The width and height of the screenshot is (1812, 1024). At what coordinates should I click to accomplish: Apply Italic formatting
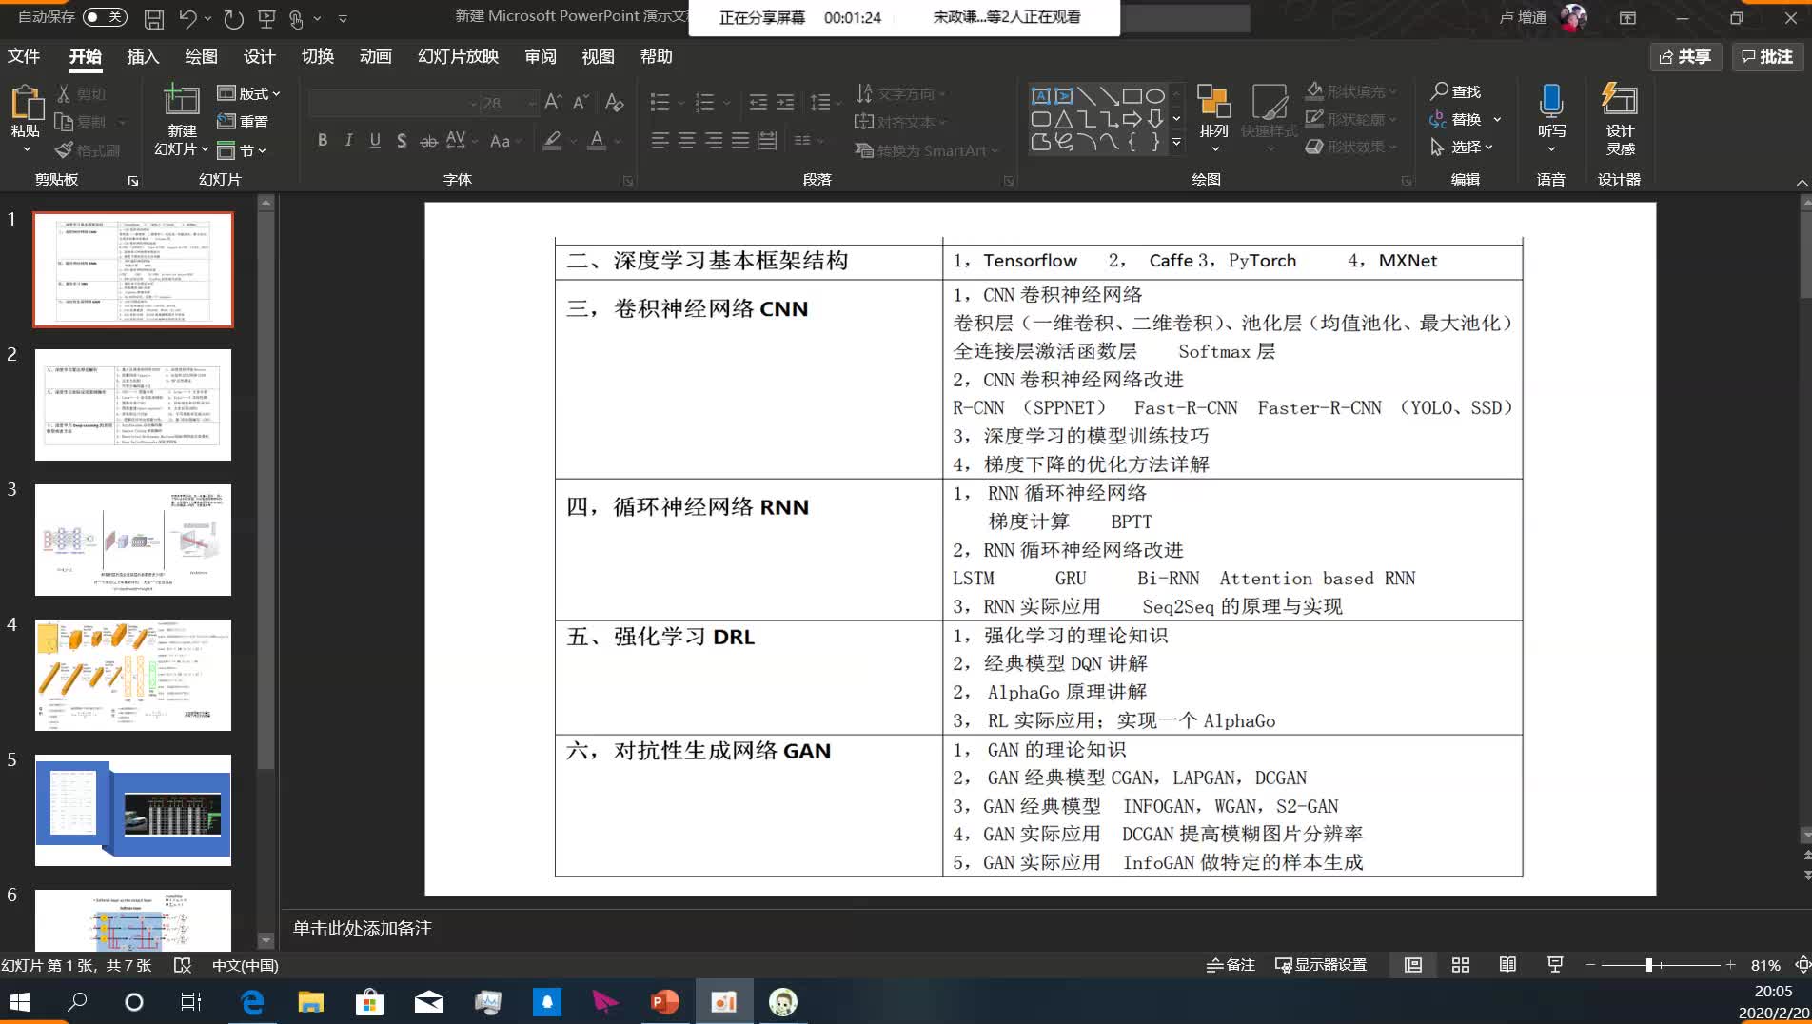[x=348, y=141]
